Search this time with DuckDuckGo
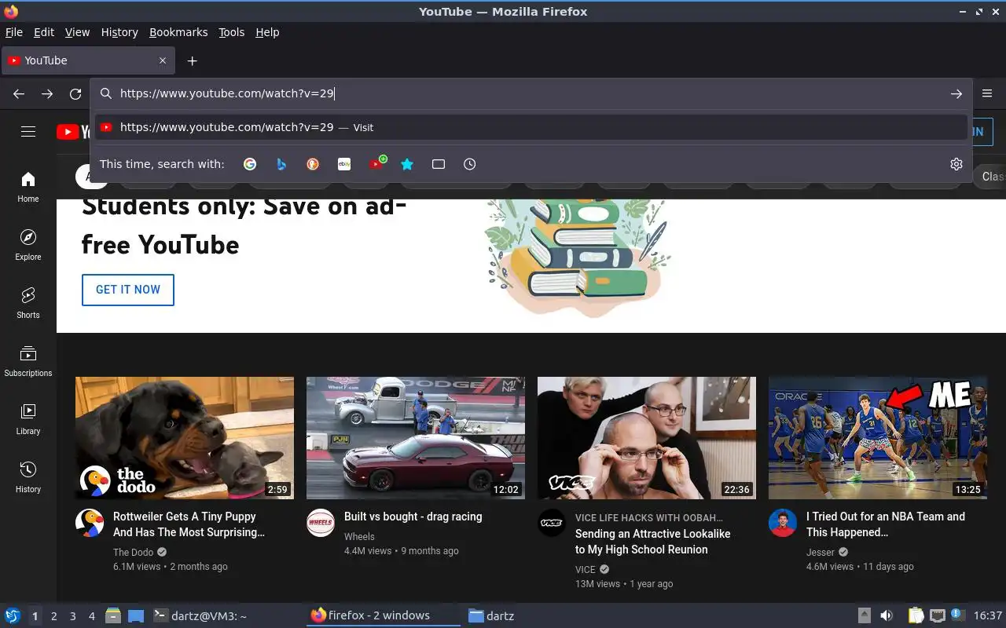Image resolution: width=1006 pixels, height=628 pixels. click(313, 164)
